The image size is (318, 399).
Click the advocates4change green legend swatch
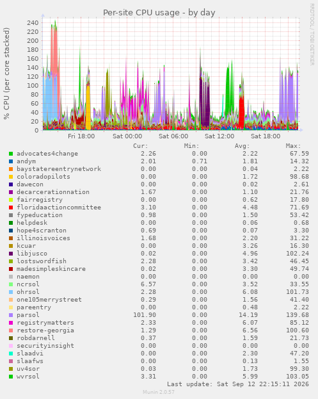(x=11, y=154)
